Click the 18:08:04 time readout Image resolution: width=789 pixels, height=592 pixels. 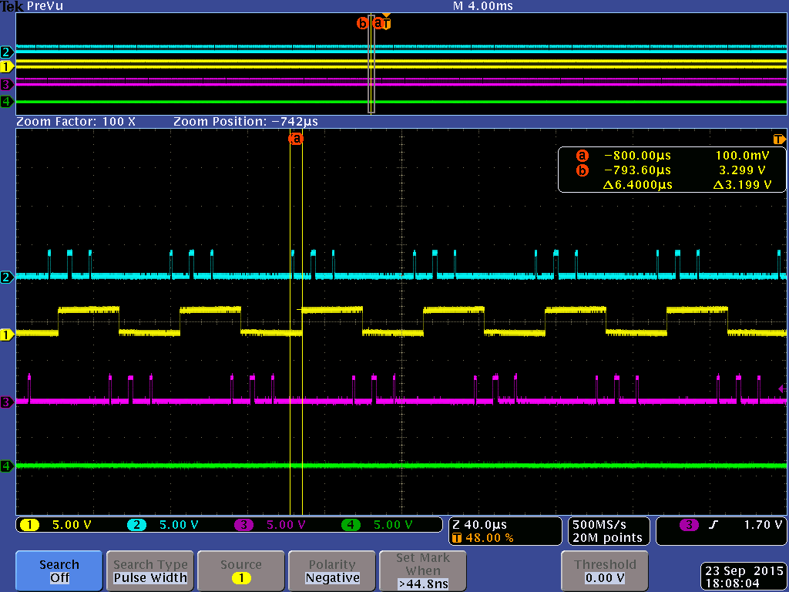click(732, 584)
